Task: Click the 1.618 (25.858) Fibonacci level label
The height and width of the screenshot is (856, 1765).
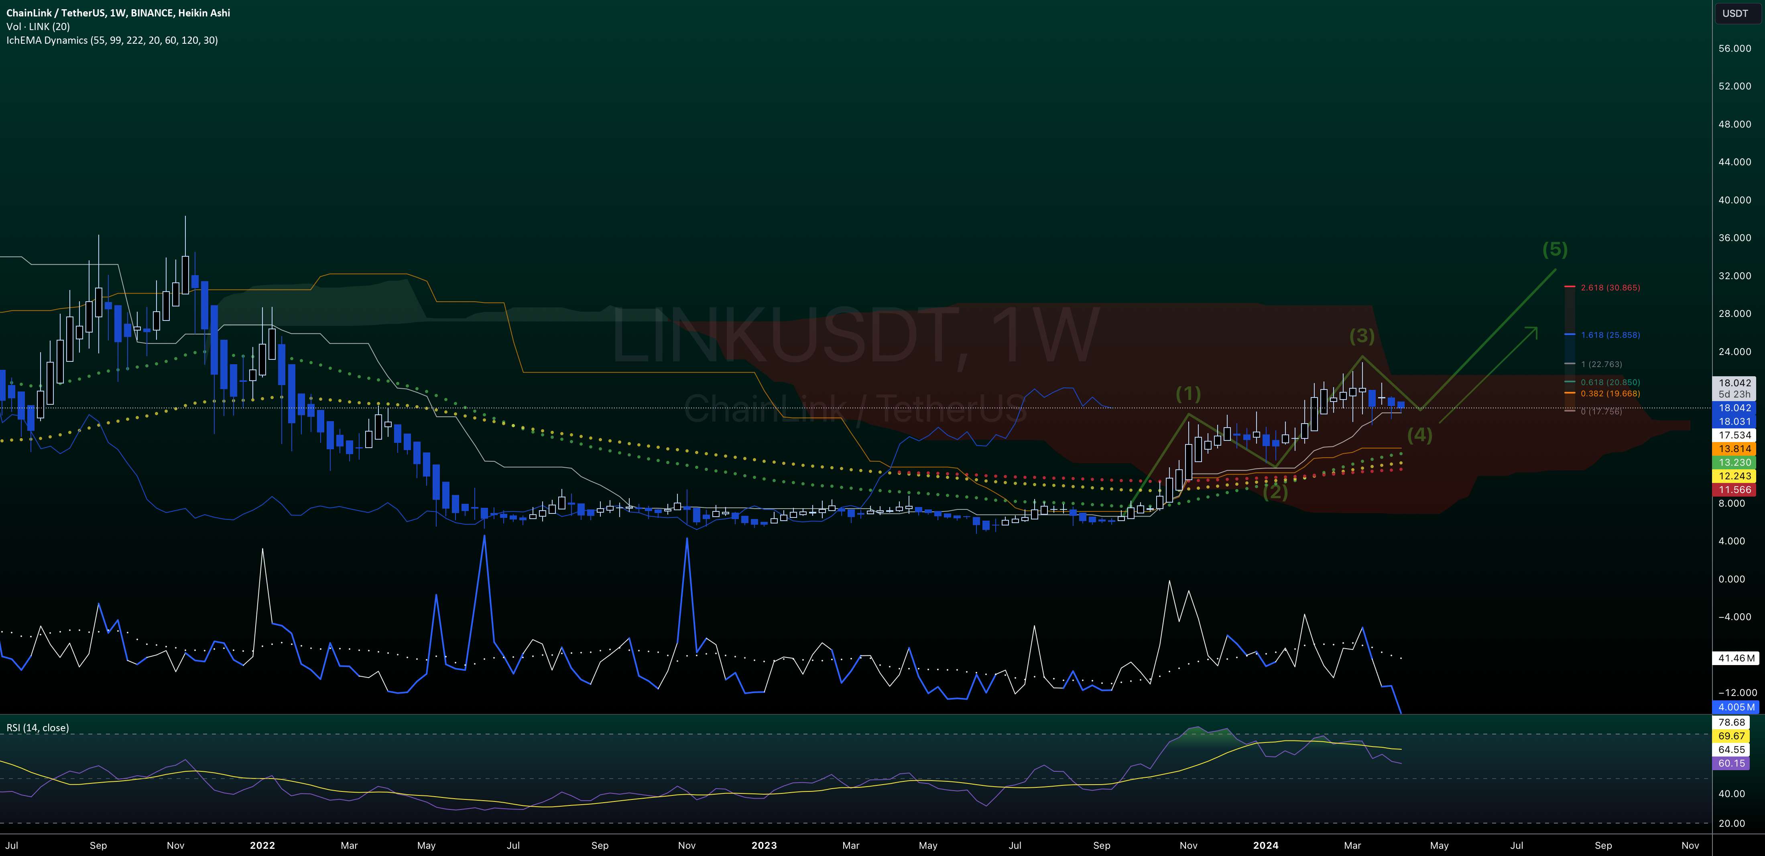Action: [x=1610, y=335]
